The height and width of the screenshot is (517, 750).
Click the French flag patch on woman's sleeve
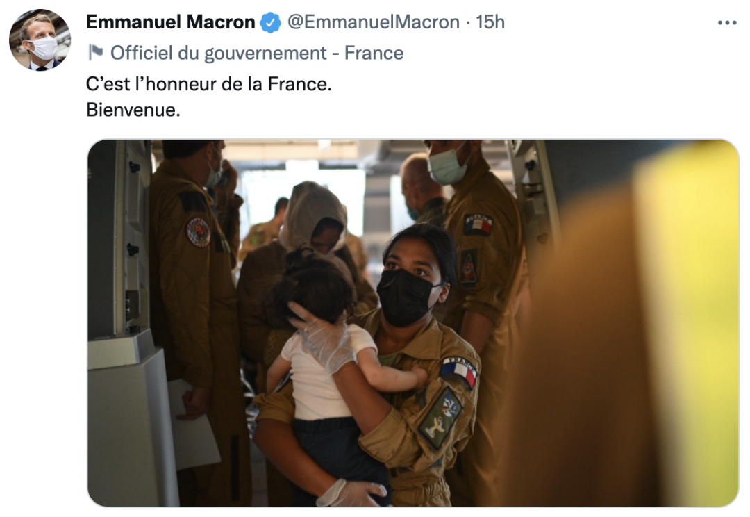tap(459, 371)
